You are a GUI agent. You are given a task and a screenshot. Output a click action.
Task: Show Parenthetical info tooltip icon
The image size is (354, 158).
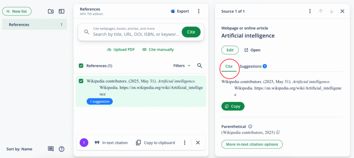pos(250,127)
